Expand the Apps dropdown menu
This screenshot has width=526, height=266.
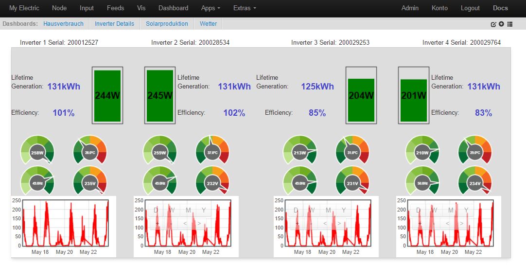tap(210, 8)
